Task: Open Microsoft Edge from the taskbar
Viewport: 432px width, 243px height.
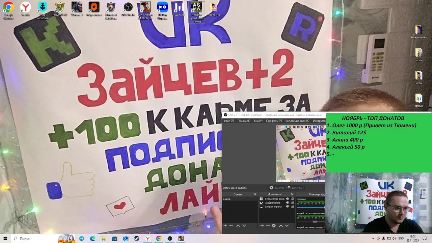Action: [x=92, y=239]
